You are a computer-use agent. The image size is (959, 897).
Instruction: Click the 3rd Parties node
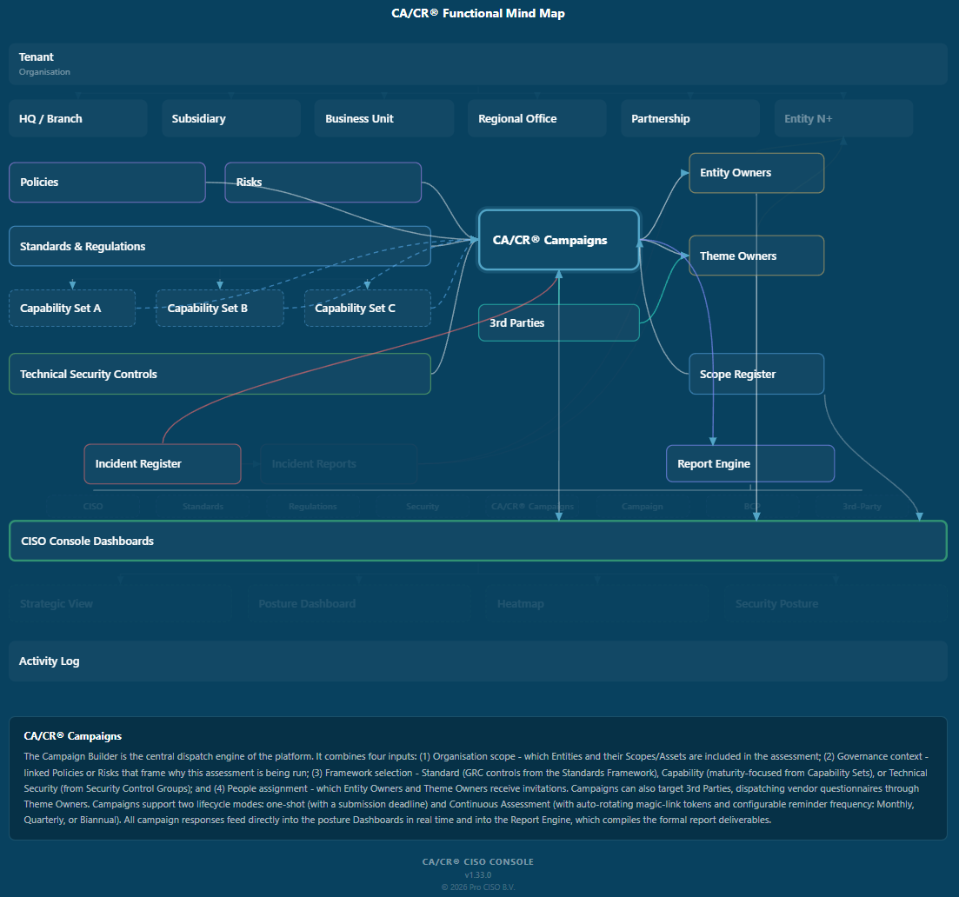click(x=559, y=322)
